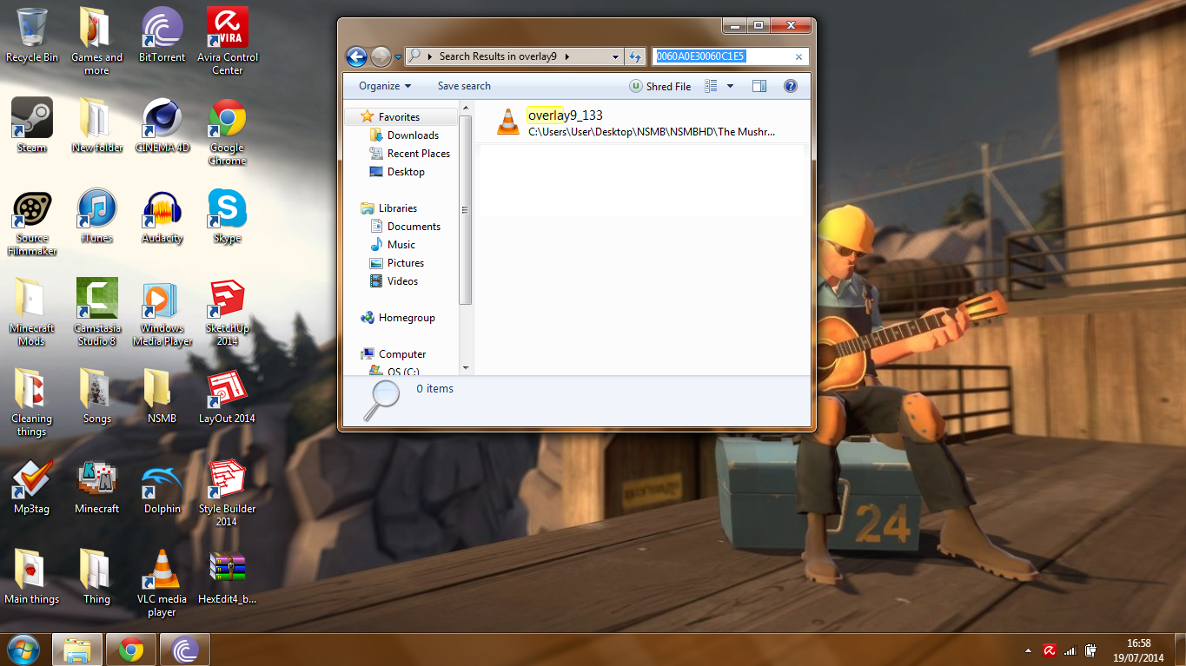Open the Organize dropdown menu
The image size is (1186, 666).
pos(385,86)
